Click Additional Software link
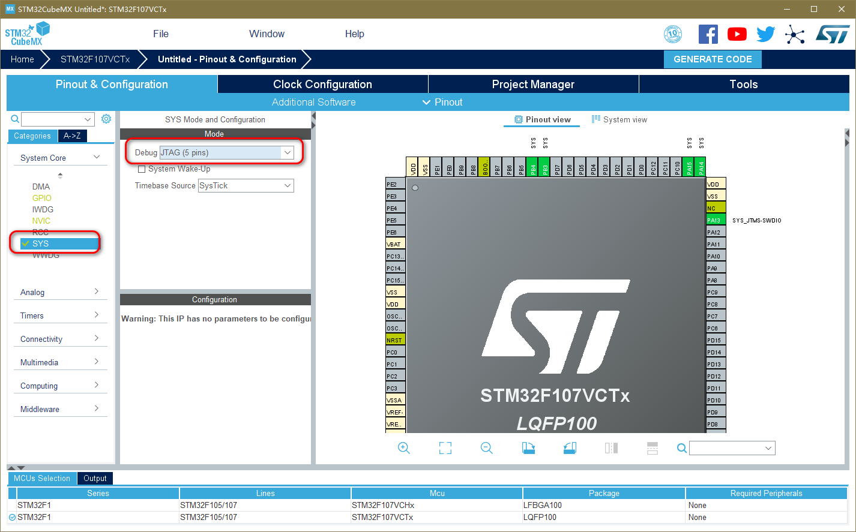856x532 pixels. point(314,102)
